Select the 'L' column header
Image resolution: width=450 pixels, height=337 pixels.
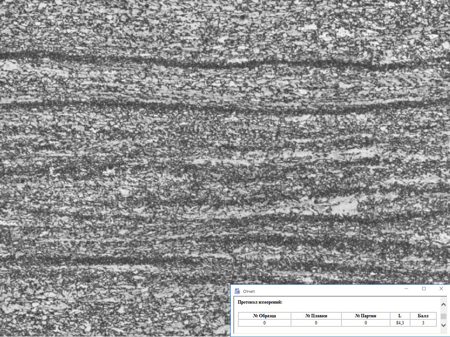click(x=400, y=316)
